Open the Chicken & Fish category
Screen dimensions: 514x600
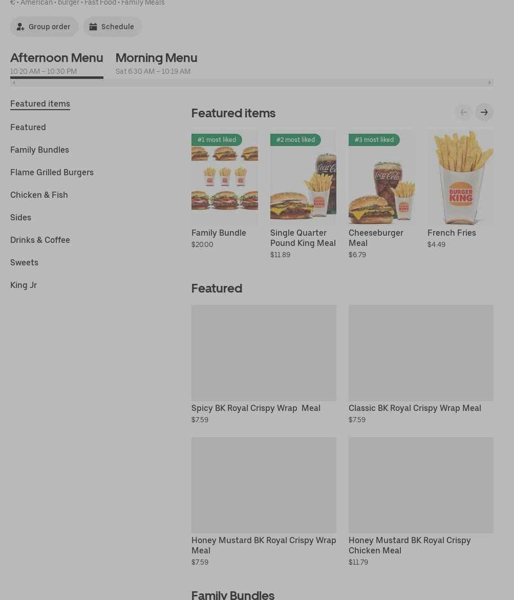[x=39, y=195]
